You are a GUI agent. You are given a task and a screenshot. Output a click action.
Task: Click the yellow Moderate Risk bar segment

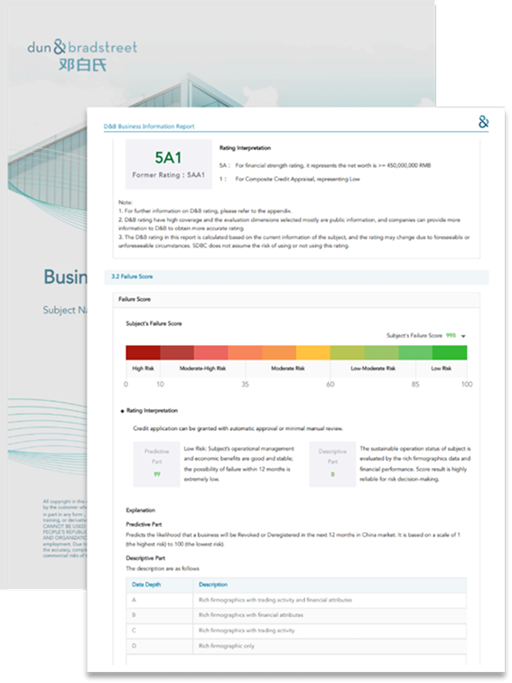[313, 352]
